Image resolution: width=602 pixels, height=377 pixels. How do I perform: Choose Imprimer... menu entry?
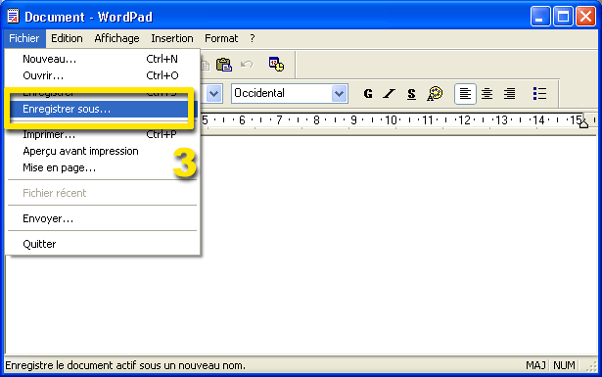pyautogui.click(x=102, y=134)
